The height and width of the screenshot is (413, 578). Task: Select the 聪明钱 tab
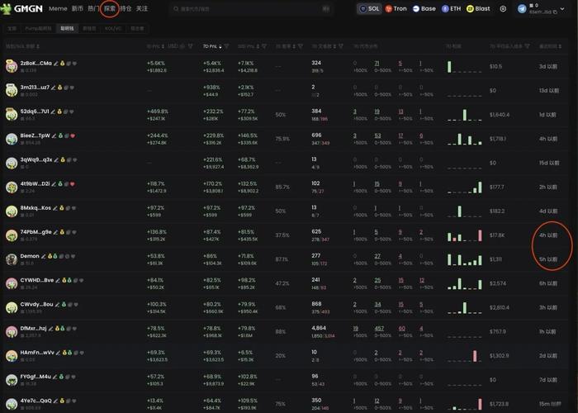coord(66,27)
